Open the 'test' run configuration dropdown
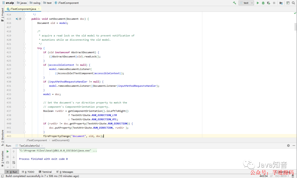The image size is (297, 178). [246, 3]
